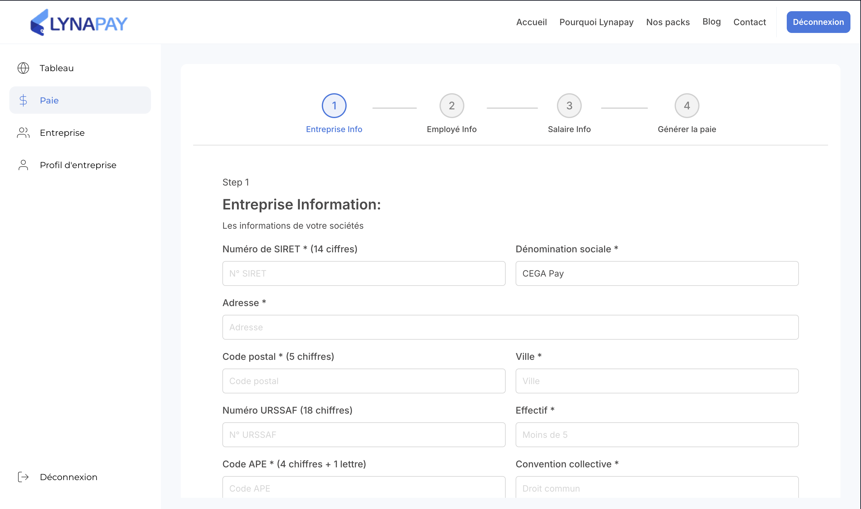
Task: Click the sidebar logout arrow icon
Action: [23, 477]
